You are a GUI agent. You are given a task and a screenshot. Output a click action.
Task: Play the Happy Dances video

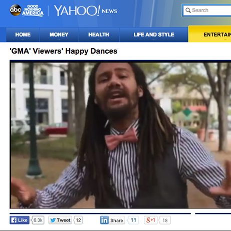click(x=121, y=135)
